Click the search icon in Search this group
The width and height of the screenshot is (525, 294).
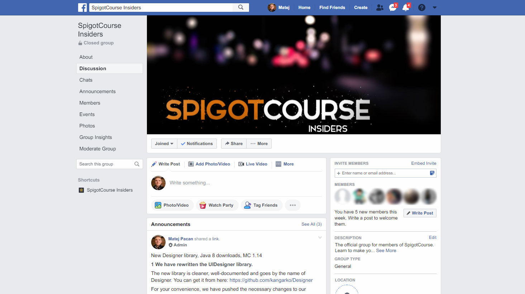pos(137,164)
